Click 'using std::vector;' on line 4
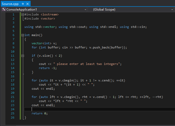The image size is (175, 126). click(41, 27)
